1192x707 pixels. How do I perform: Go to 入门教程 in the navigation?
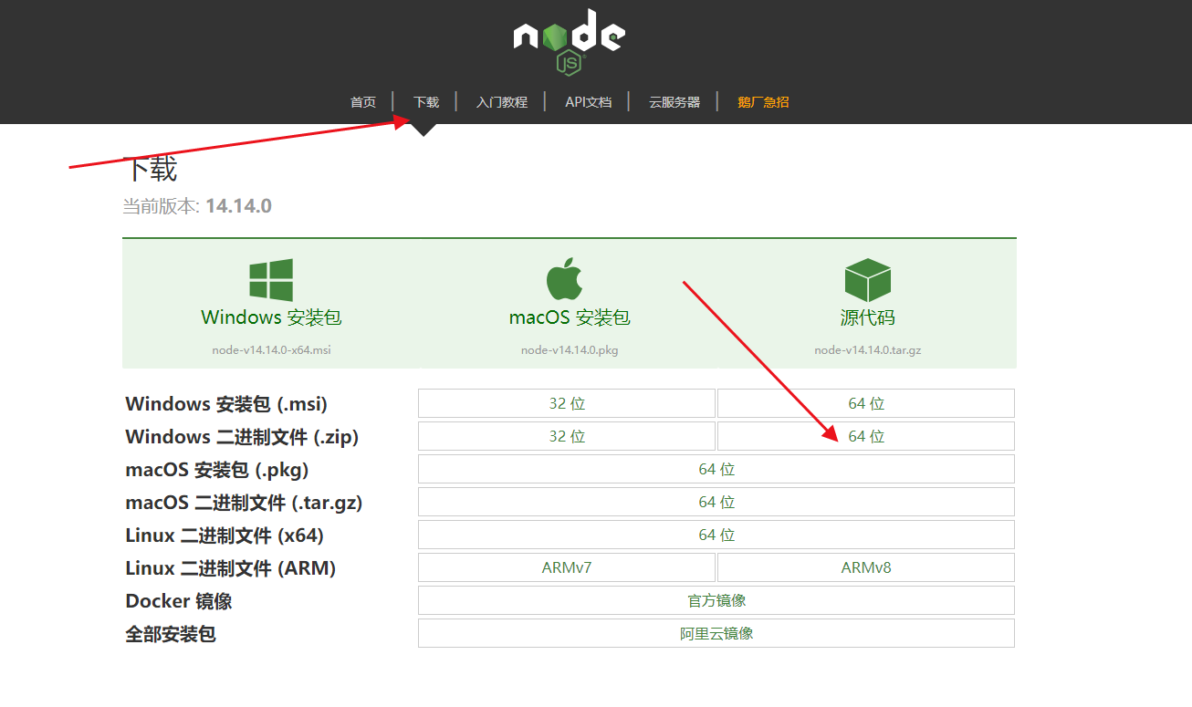coord(502,102)
